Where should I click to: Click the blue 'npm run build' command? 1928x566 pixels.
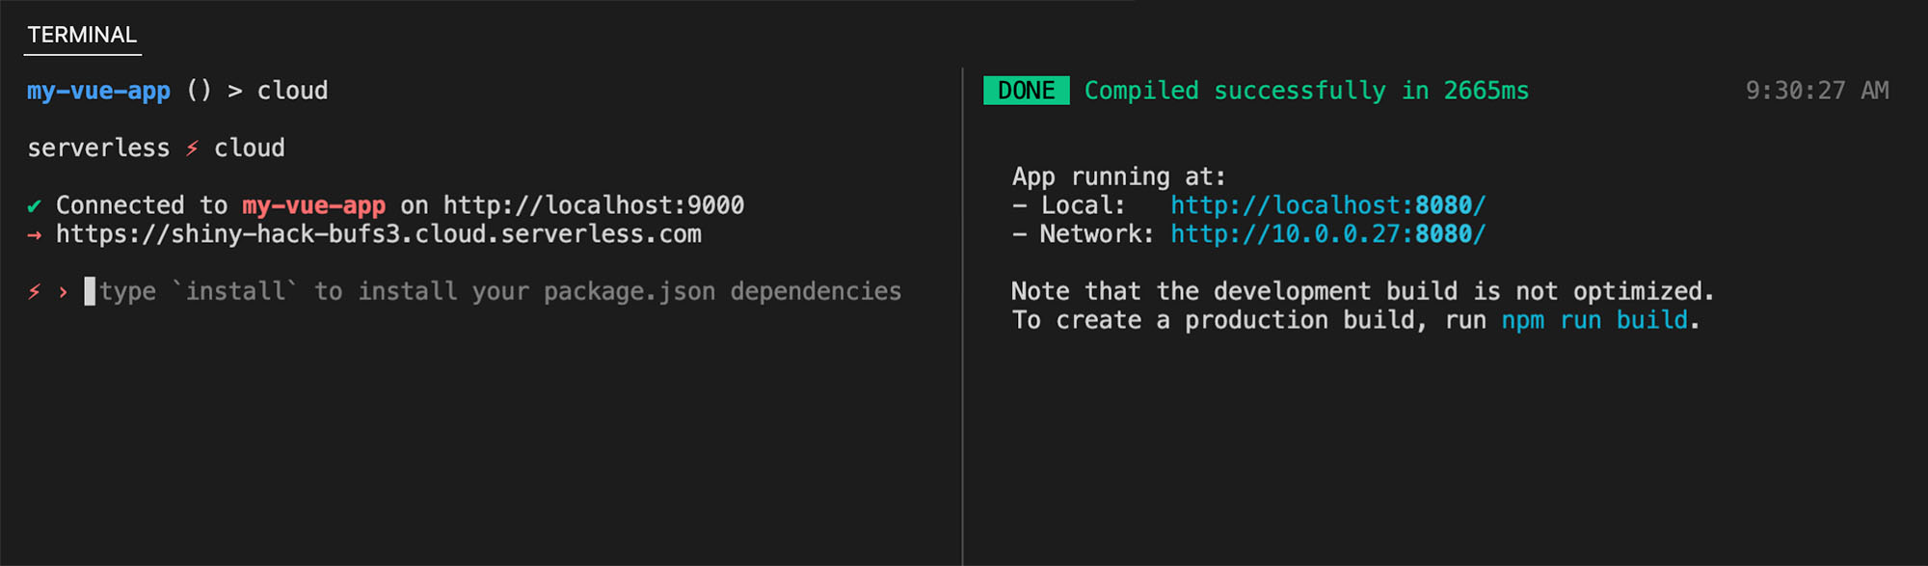pos(1594,320)
